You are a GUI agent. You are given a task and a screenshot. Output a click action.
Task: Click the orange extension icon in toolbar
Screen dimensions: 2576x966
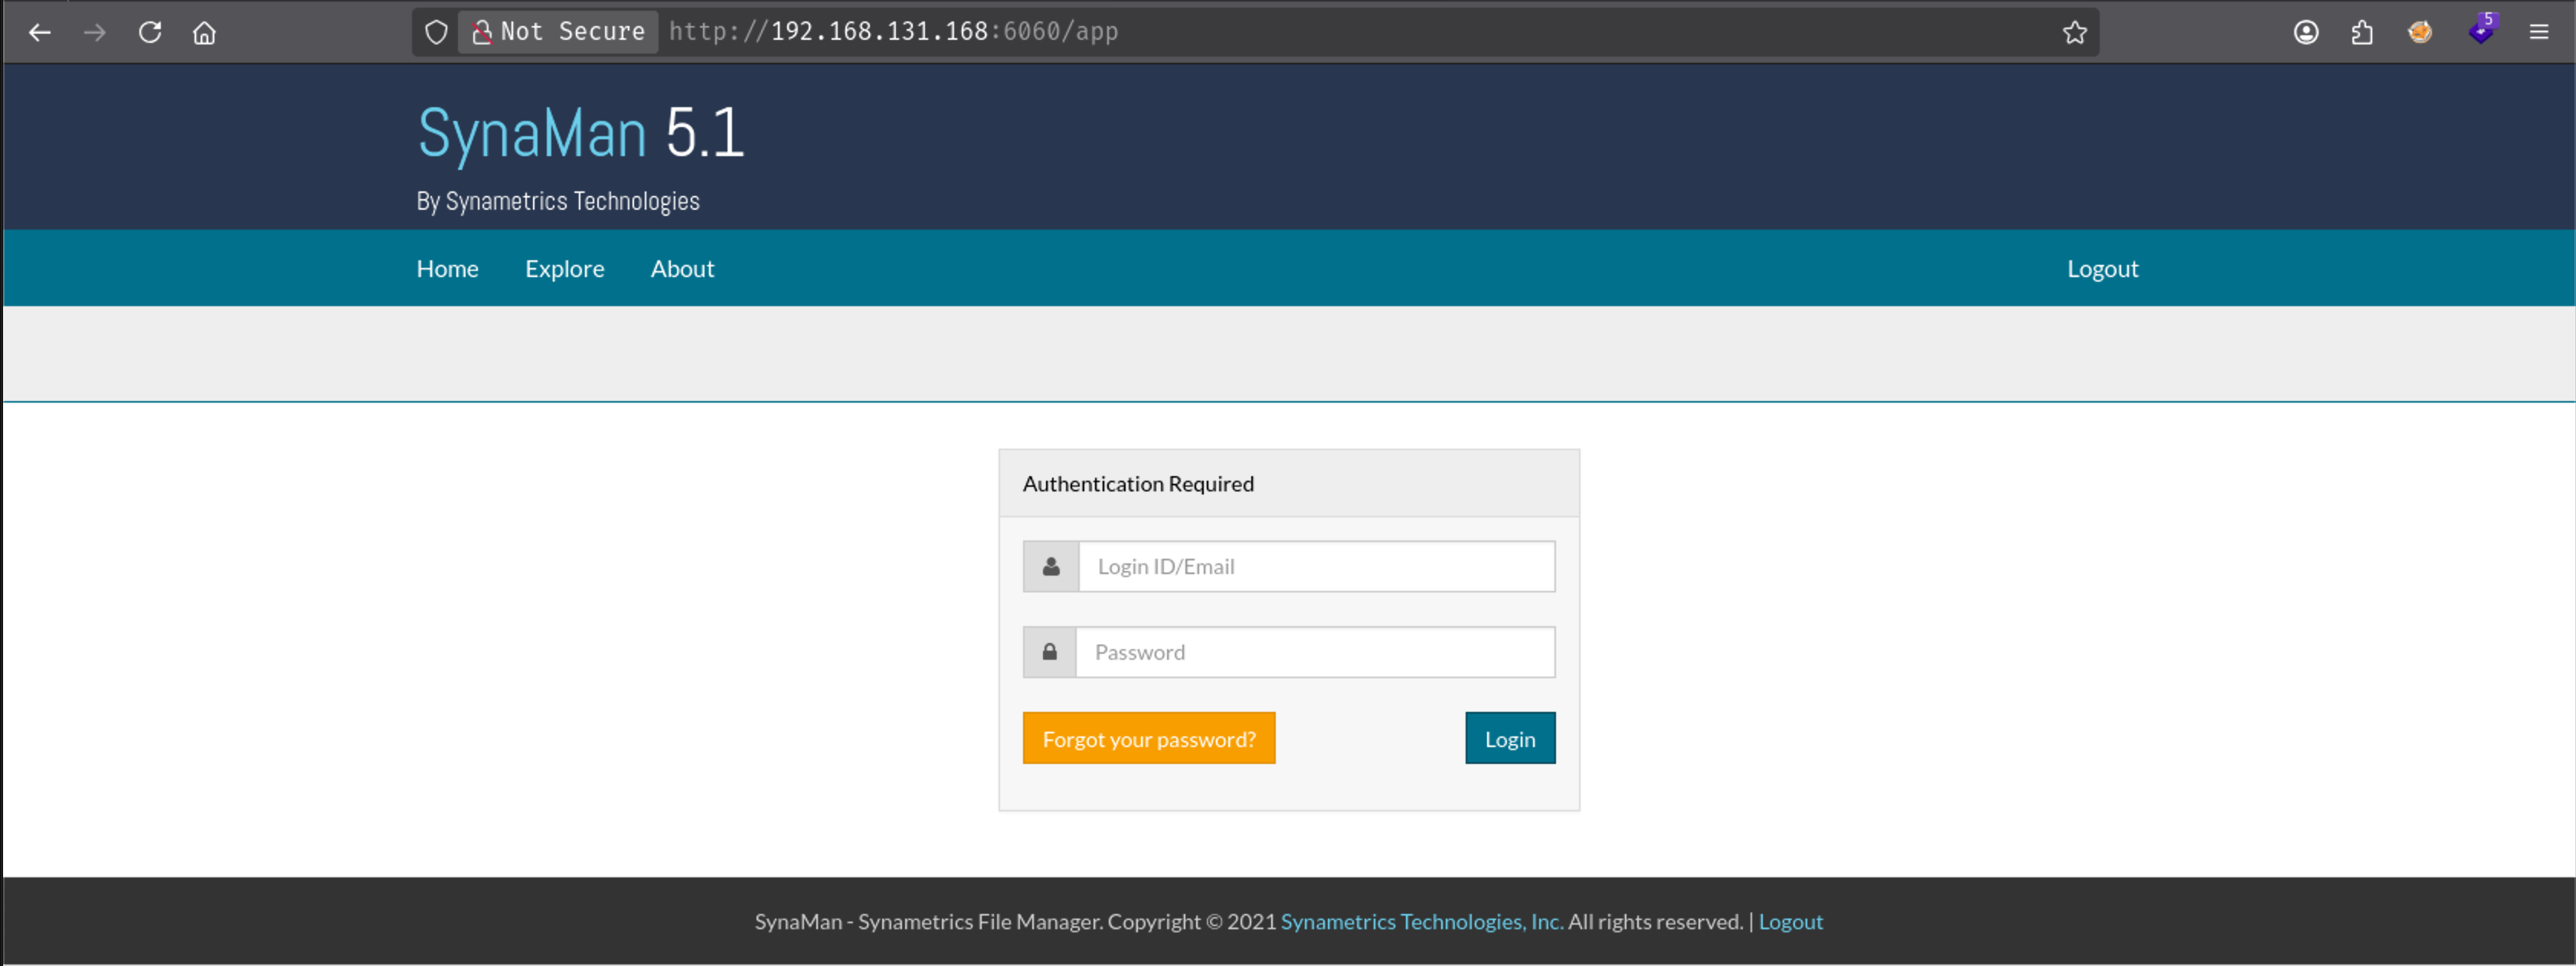point(2420,32)
